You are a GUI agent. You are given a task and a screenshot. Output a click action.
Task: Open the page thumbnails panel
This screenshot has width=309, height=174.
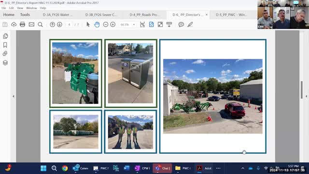pos(5,36)
